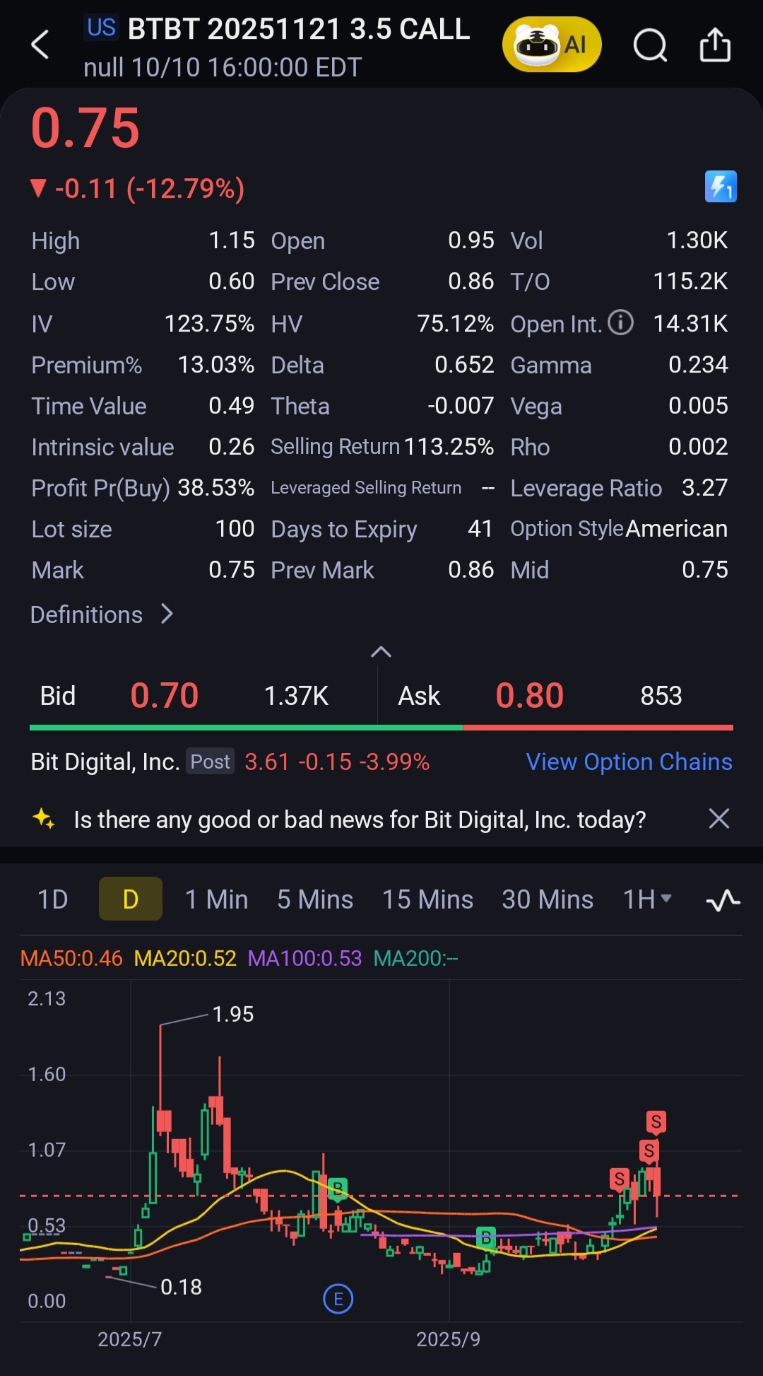763x1376 pixels.
Task: Collapse the option details with up chevron
Action: click(x=381, y=651)
